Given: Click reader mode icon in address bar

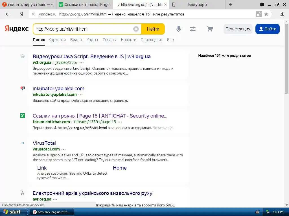Looking at the screenshot, I should coord(259,14).
